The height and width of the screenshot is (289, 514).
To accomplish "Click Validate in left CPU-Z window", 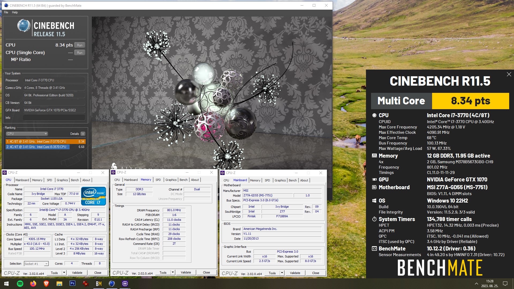I will pyautogui.click(x=77, y=273).
